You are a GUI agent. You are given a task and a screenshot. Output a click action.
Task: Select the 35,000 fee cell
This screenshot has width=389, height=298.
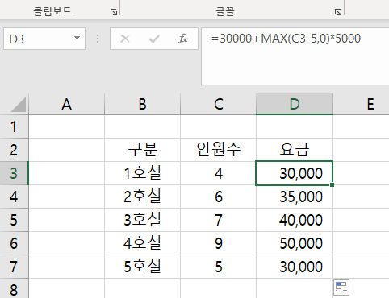coord(295,197)
